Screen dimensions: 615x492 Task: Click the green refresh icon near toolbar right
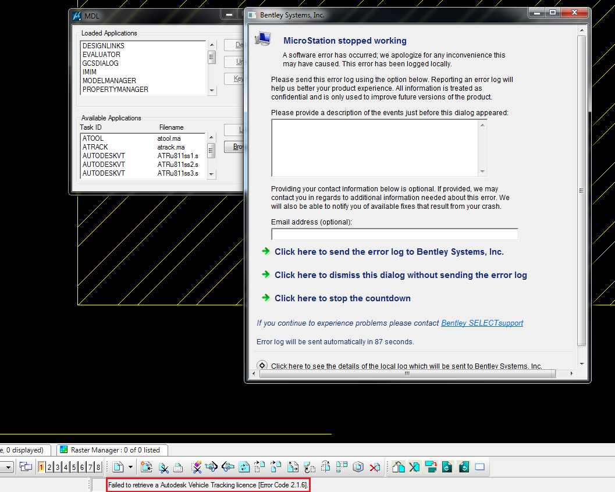pos(447,467)
